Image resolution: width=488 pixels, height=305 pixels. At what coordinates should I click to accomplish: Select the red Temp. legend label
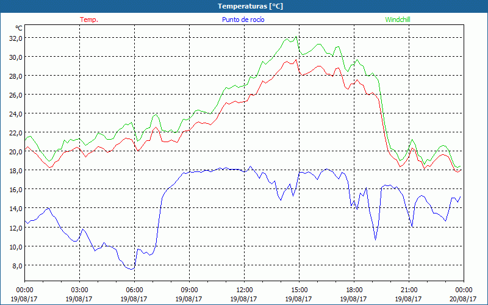click(89, 20)
